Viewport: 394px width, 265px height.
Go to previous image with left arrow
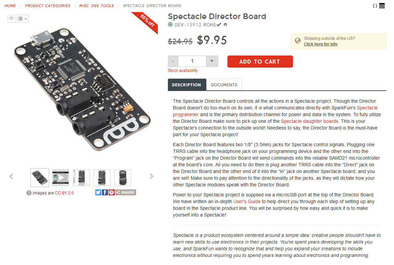(11, 176)
